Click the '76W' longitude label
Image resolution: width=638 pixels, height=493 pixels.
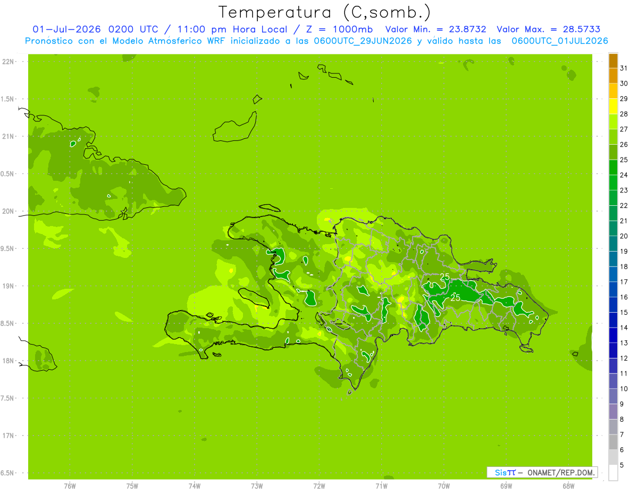tap(70, 486)
